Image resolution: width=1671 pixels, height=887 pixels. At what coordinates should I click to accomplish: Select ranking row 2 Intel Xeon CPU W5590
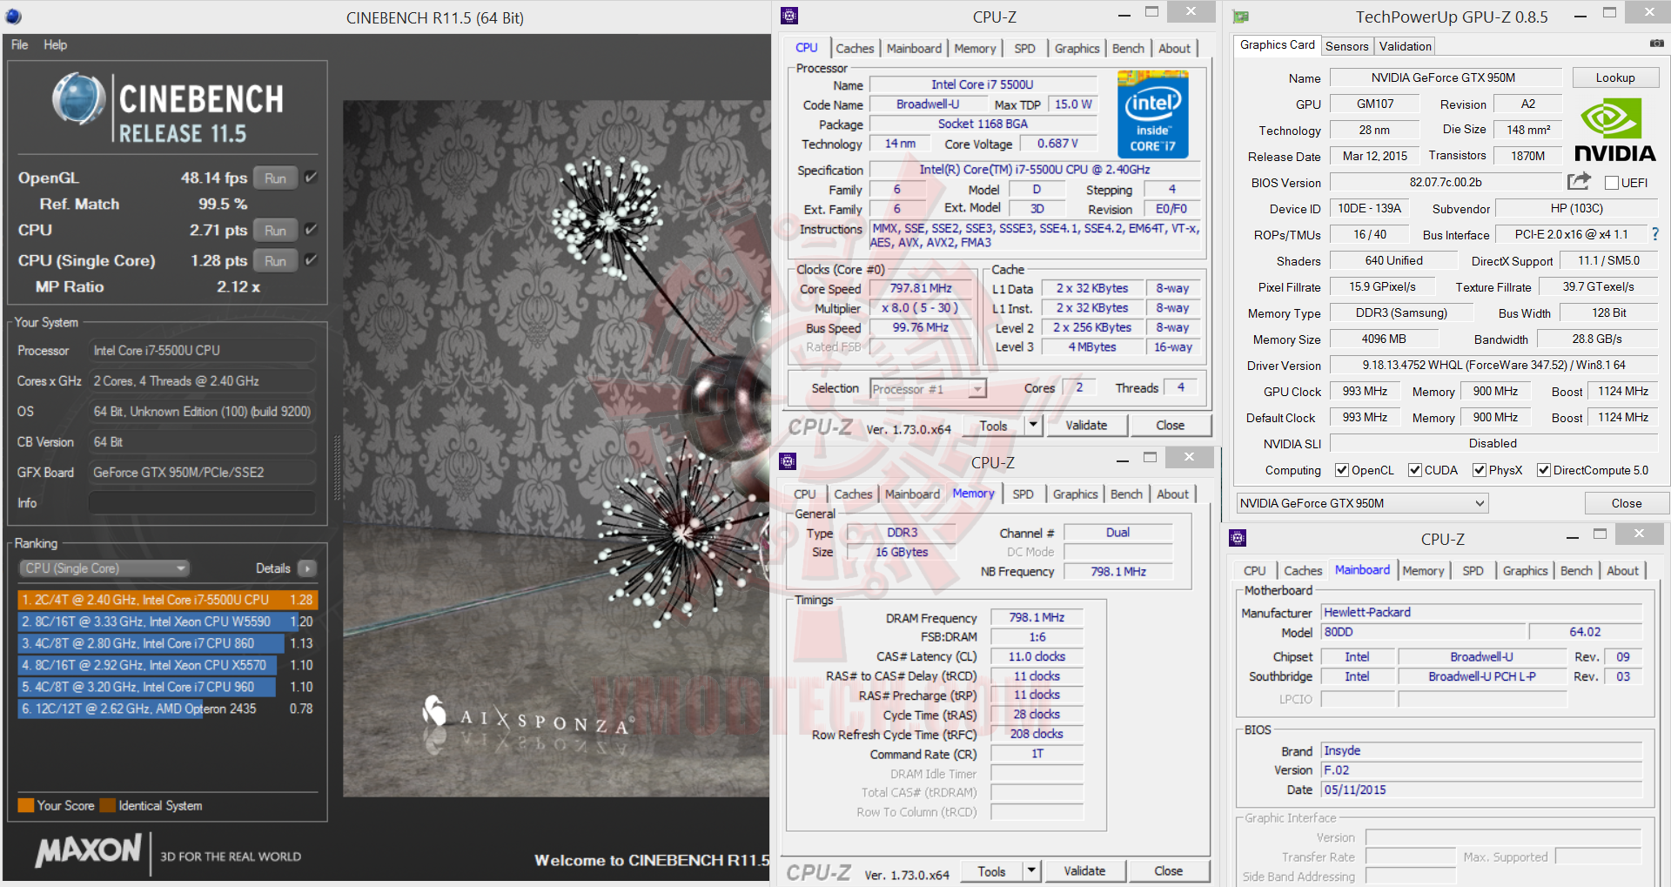point(167,622)
